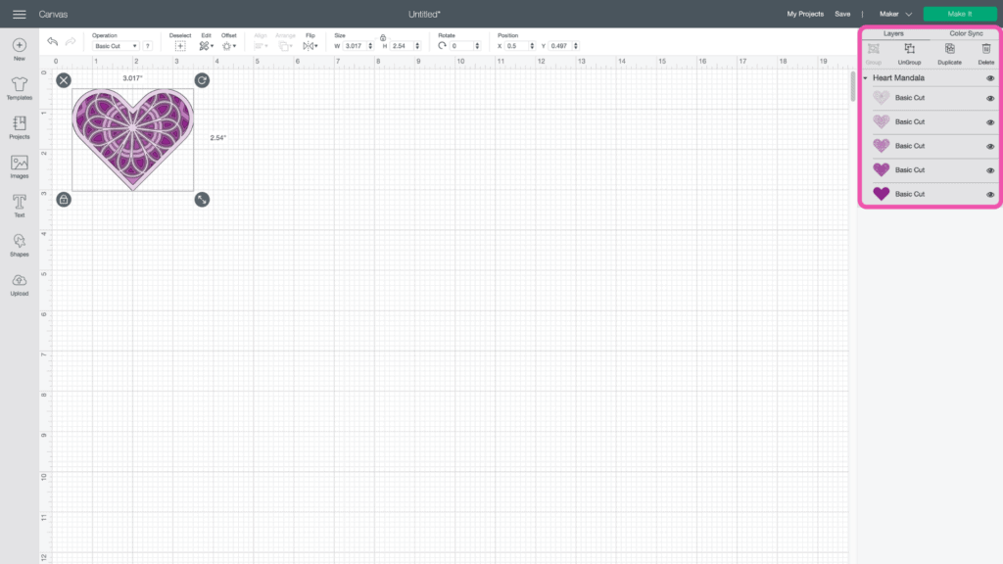Open My Projects
The width and height of the screenshot is (1003, 564).
click(x=805, y=14)
